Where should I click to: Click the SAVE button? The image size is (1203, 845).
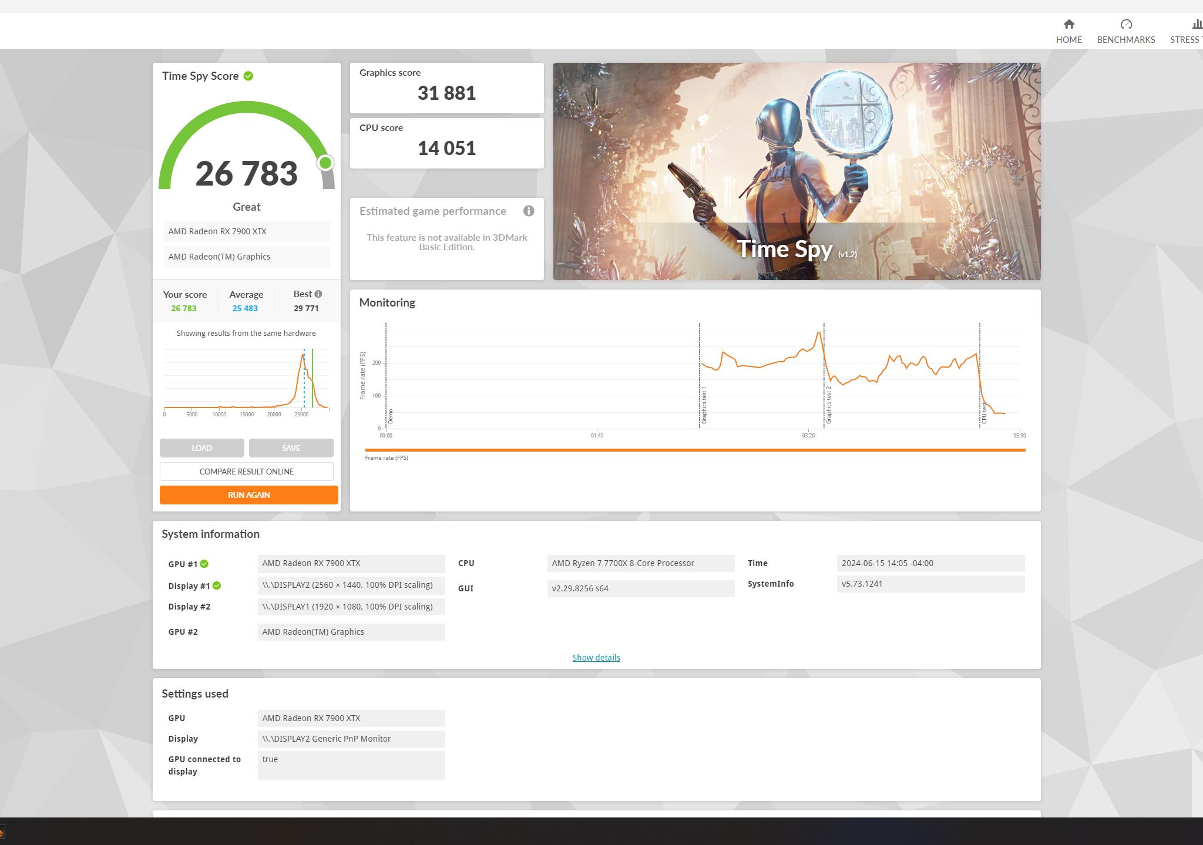(x=291, y=448)
